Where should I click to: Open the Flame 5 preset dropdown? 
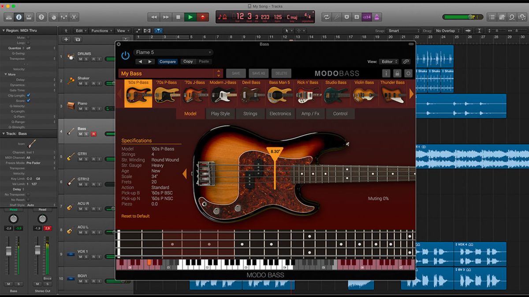[x=173, y=52]
